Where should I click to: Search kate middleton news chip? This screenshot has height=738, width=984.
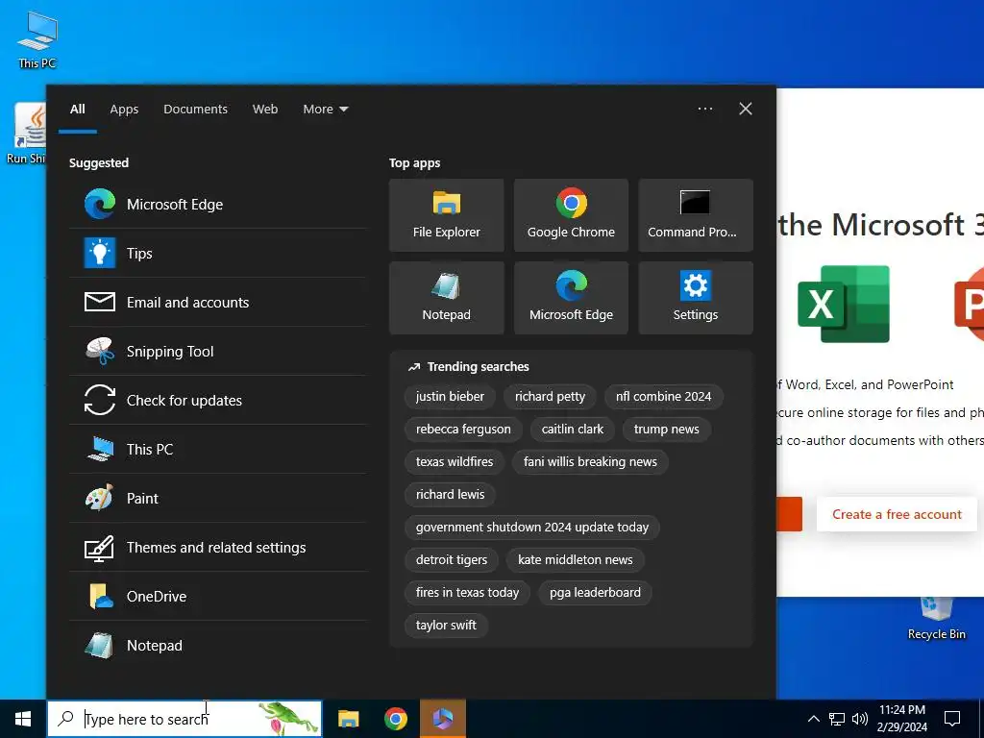click(x=576, y=560)
